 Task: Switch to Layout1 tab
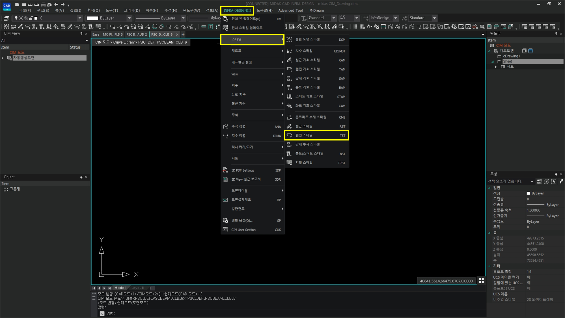pyautogui.click(x=138, y=288)
